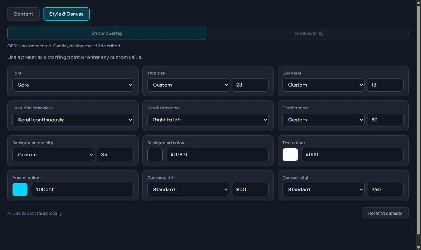Click the 'Scroll speed' label

[x=295, y=108]
